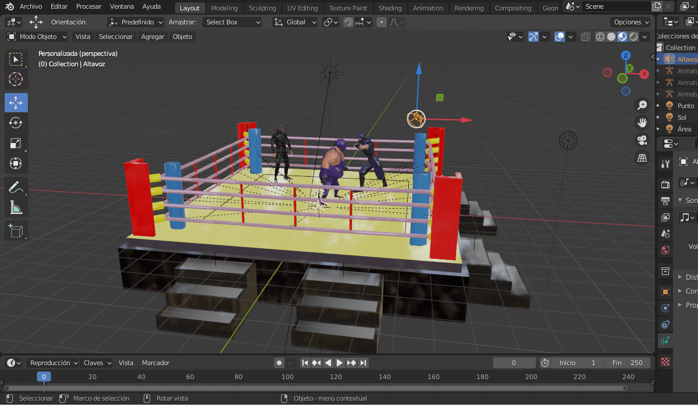Screen dimensions: 698x407
Task: Select the Scale tool in the left toolbar
Action: (16, 143)
